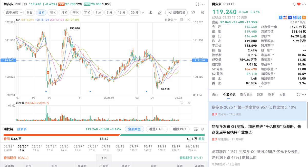
Task: Switch to the 交易 tab
Action: pyautogui.click(x=283, y=95)
